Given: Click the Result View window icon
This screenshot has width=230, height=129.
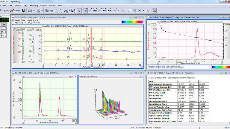Looking at the screenshot, I should pyautogui.click(x=148, y=73).
